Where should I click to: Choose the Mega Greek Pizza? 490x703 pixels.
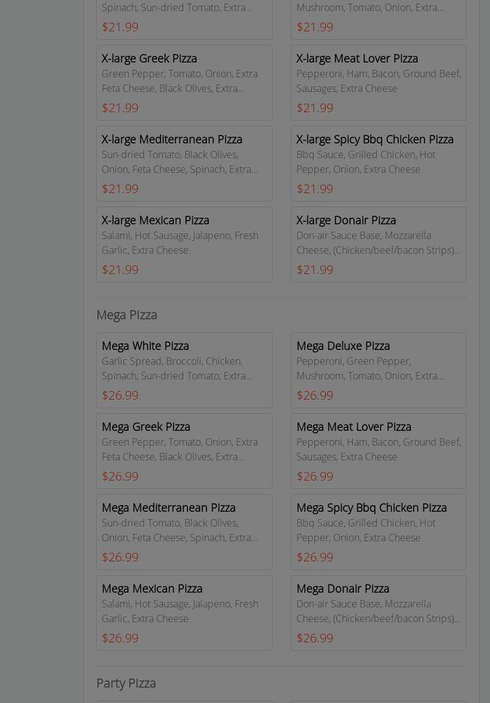(184, 451)
